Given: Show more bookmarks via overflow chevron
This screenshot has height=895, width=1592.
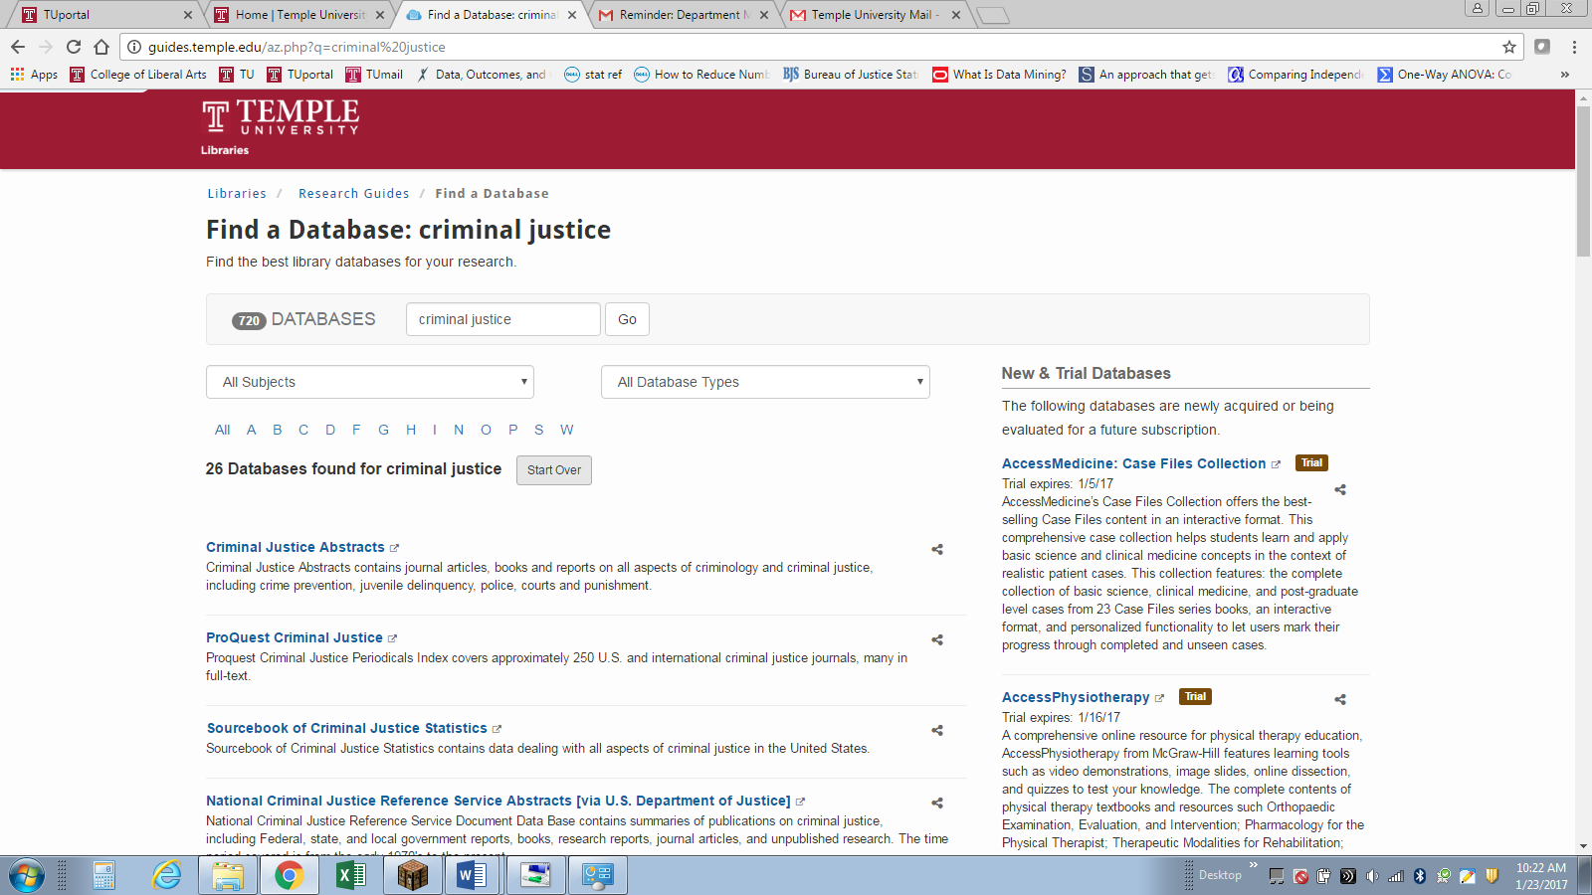Looking at the screenshot, I should click(x=1564, y=75).
